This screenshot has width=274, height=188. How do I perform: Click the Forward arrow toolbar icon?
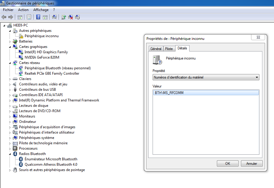point(11,17)
